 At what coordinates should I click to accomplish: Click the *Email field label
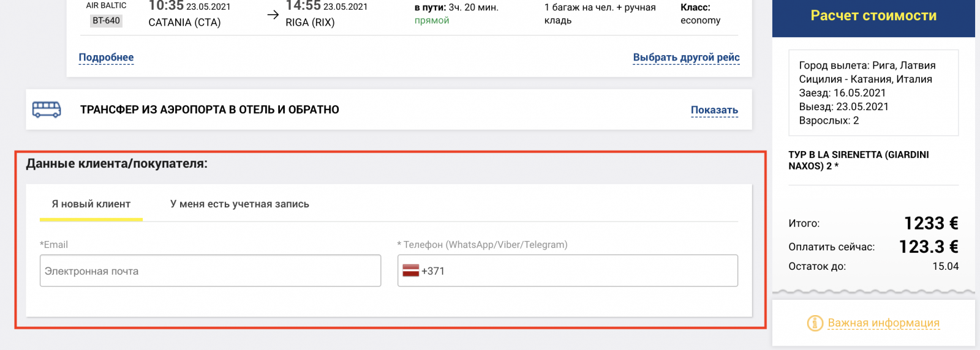[x=54, y=245]
